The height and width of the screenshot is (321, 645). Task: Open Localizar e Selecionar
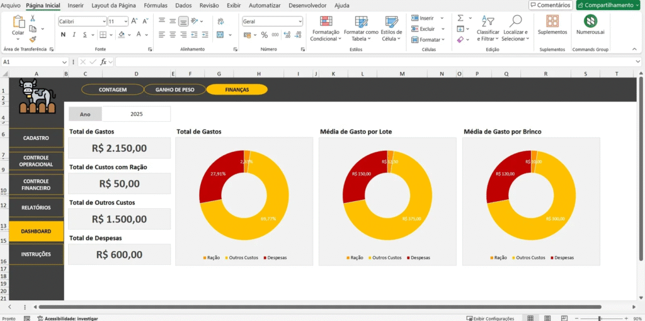(516, 28)
